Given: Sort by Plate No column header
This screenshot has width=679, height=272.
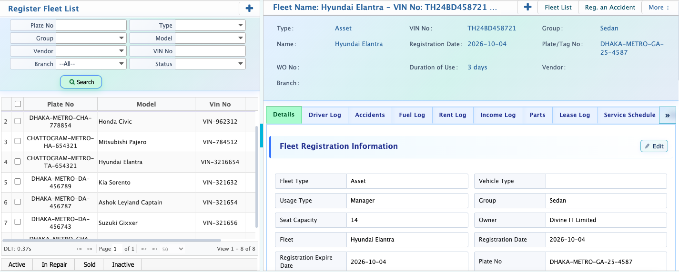Looking at the screenshot, I should click(61, 104).
